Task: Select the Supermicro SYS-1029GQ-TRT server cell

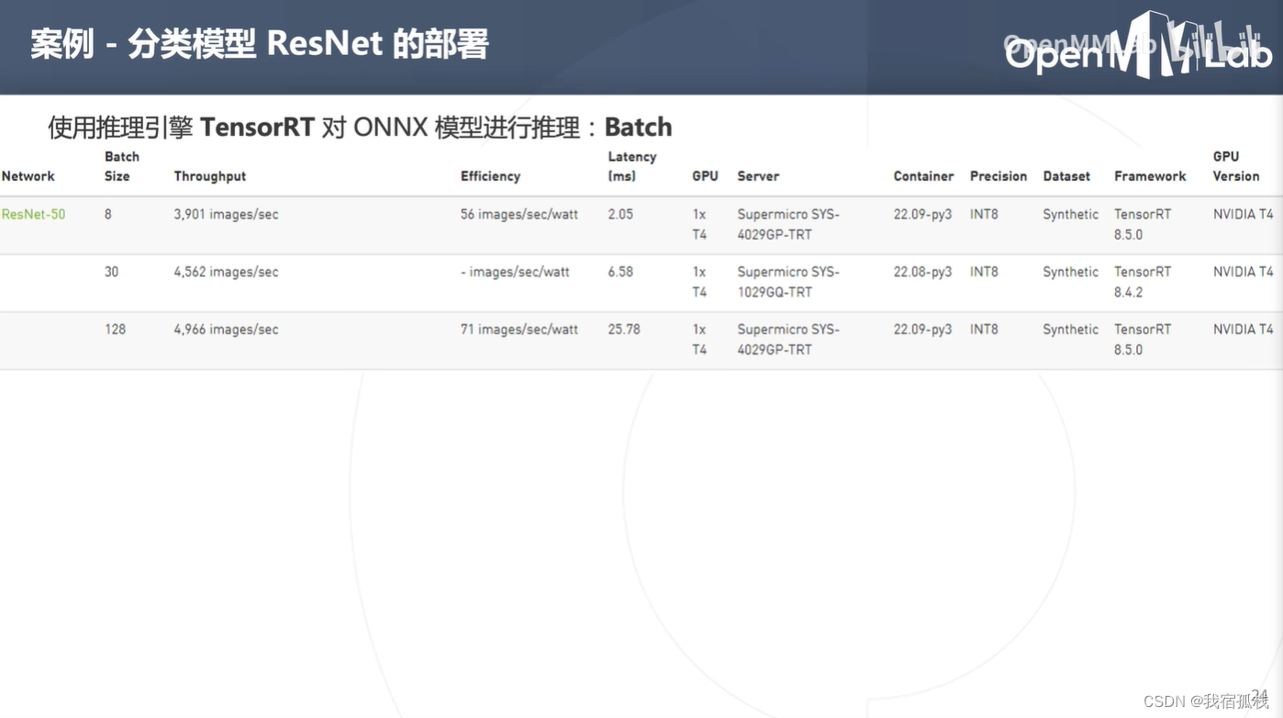Action: pos(788,283)
